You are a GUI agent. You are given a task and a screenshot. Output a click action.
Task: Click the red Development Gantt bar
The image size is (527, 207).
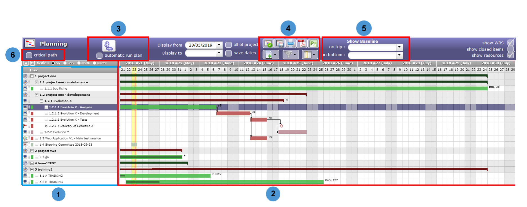[x=233, y=113]
